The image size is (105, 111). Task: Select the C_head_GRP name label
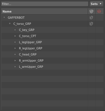[28, 54]
